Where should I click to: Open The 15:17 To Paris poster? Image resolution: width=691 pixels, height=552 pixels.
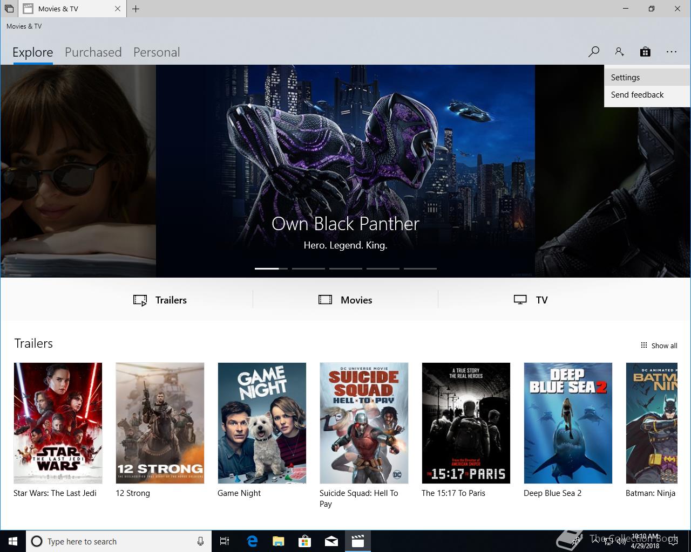tap(466, 423)
